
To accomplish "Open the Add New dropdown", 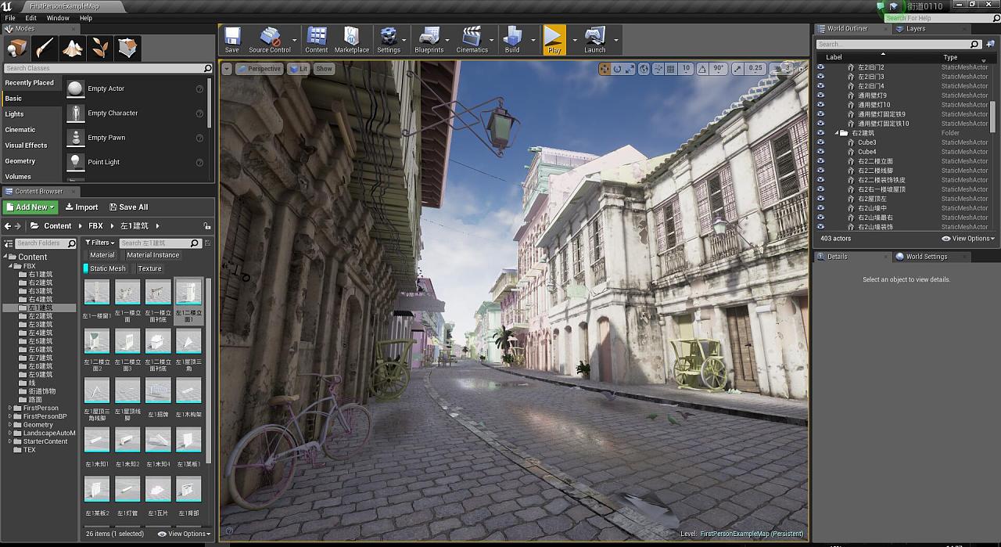I will [30, 207].
